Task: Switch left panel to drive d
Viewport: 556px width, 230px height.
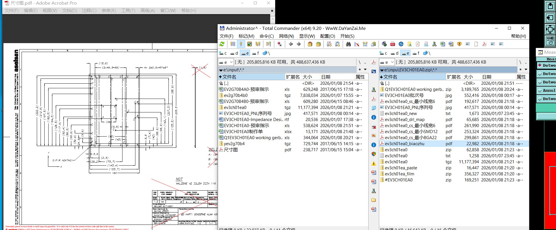Action: pyautogui.click(x=234, y=53)
